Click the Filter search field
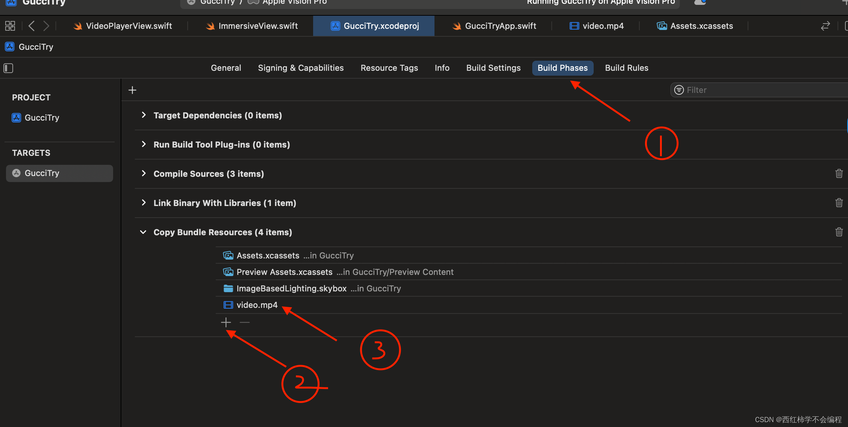Image resolution: width=848 pixels, height=427 pixels. (x=760, y=90)
